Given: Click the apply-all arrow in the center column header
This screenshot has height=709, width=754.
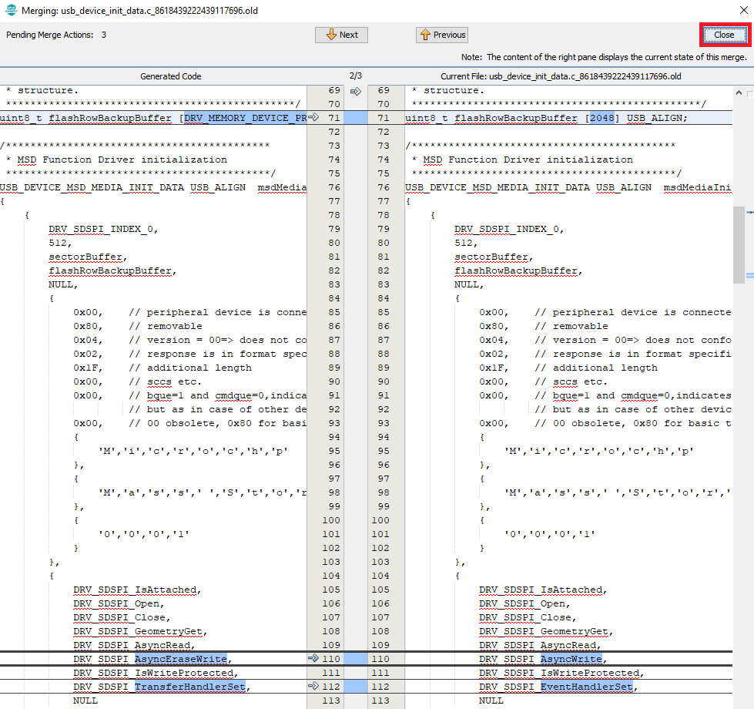Looking at the screenshot, I should click(355, 91).
